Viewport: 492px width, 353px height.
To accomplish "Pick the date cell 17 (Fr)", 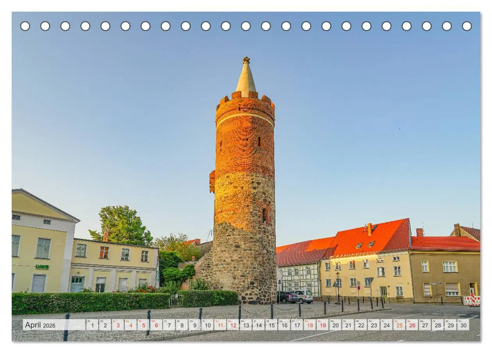I will [297, 325].
